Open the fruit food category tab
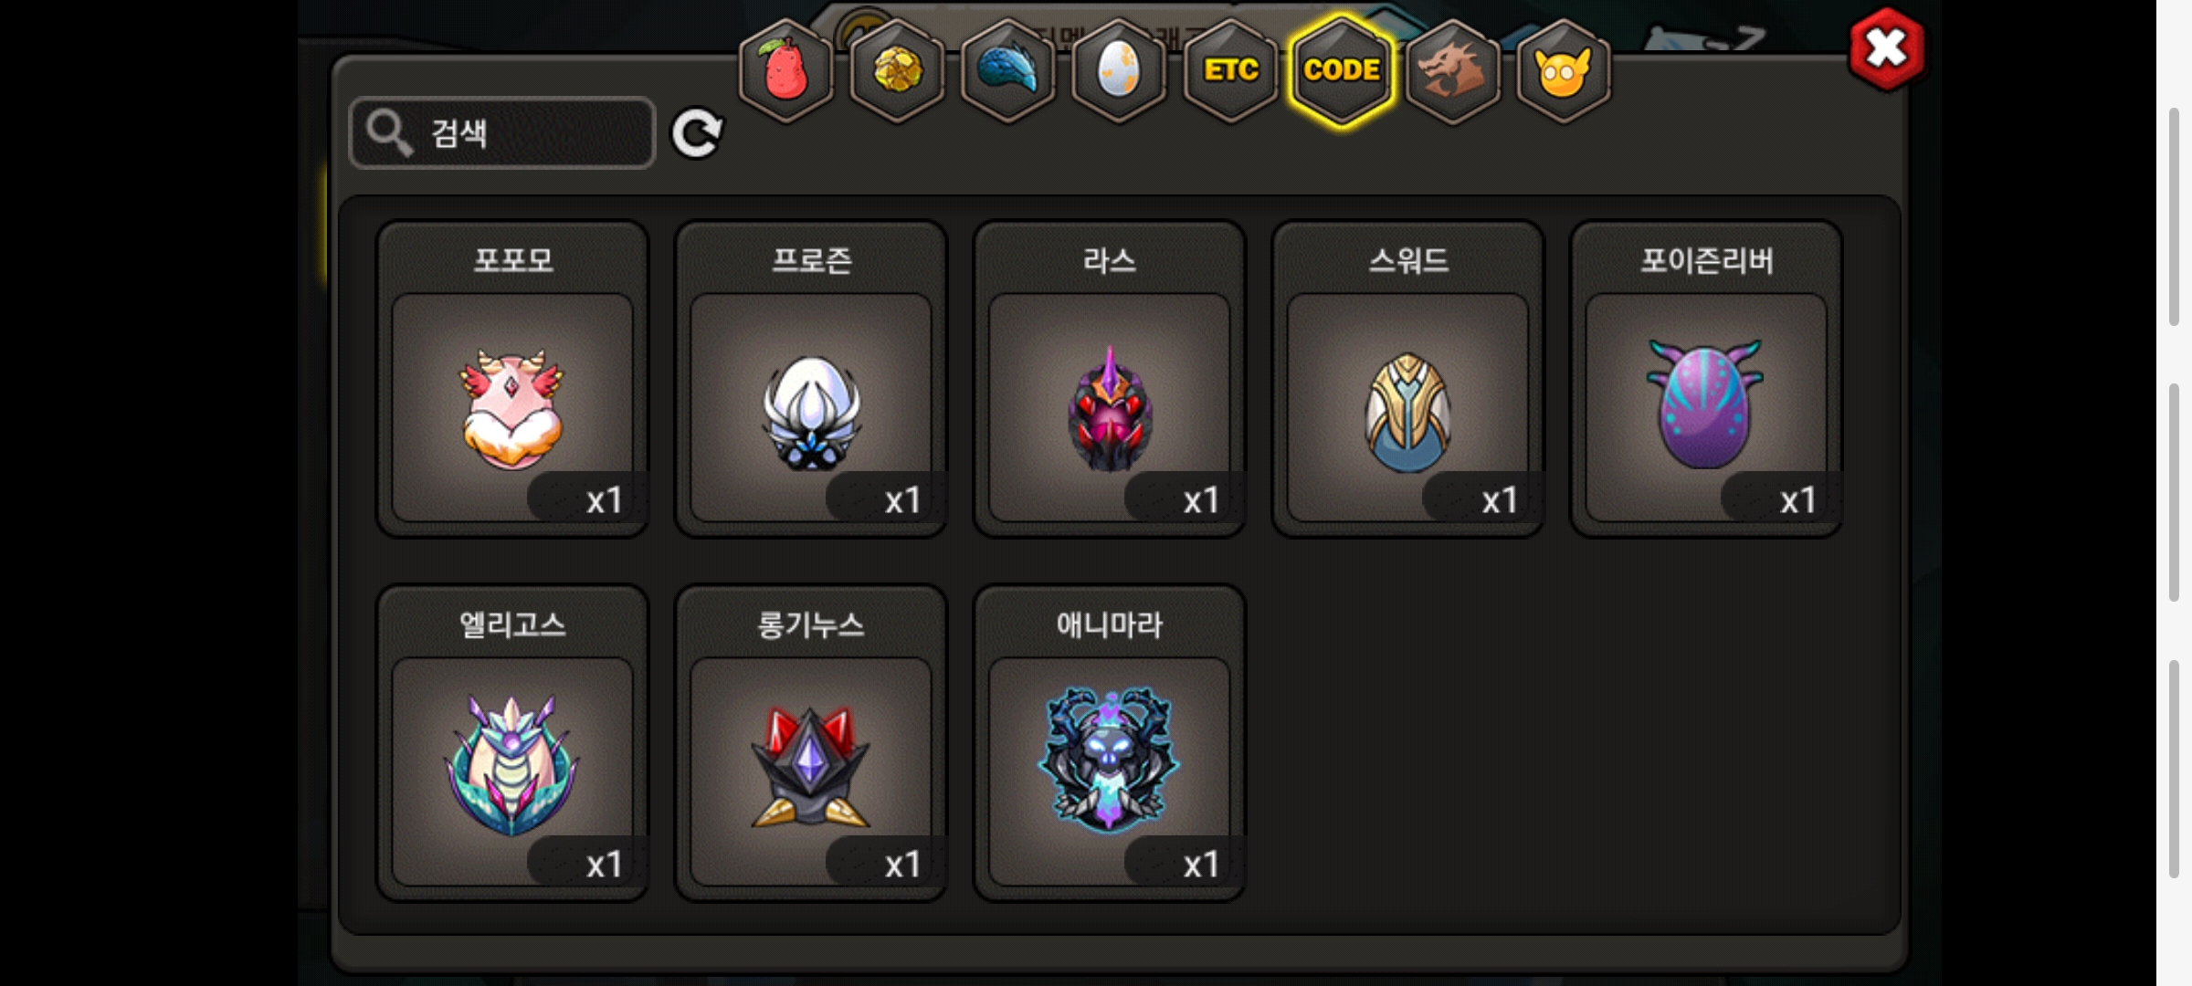 pos(785,71)
